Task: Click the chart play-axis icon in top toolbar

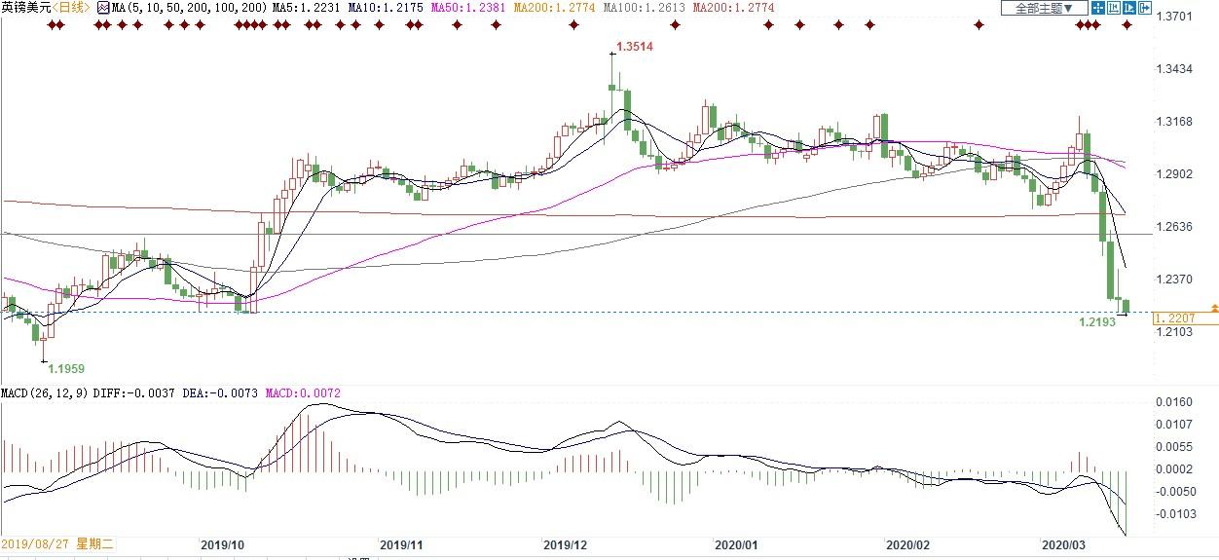Action: (1127, 8)
